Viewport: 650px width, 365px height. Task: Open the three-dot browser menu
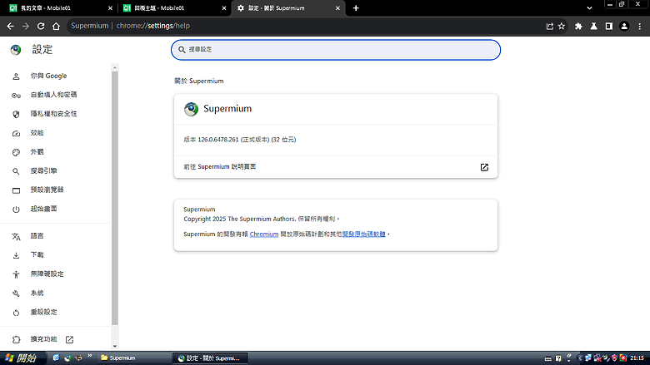(640, 26)
